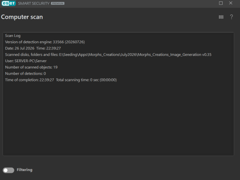Select "Number of scanned objects: 19" line
This screenshot has width=240, height=180.
(x=31, y=67)
